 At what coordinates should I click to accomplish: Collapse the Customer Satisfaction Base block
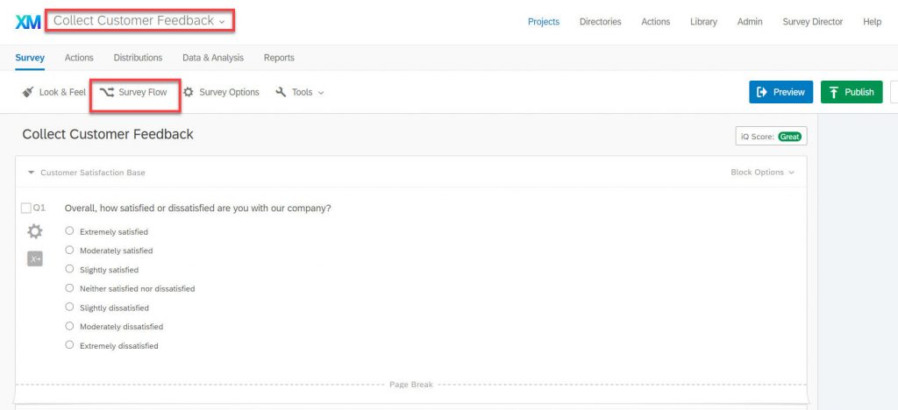(31, 172)
